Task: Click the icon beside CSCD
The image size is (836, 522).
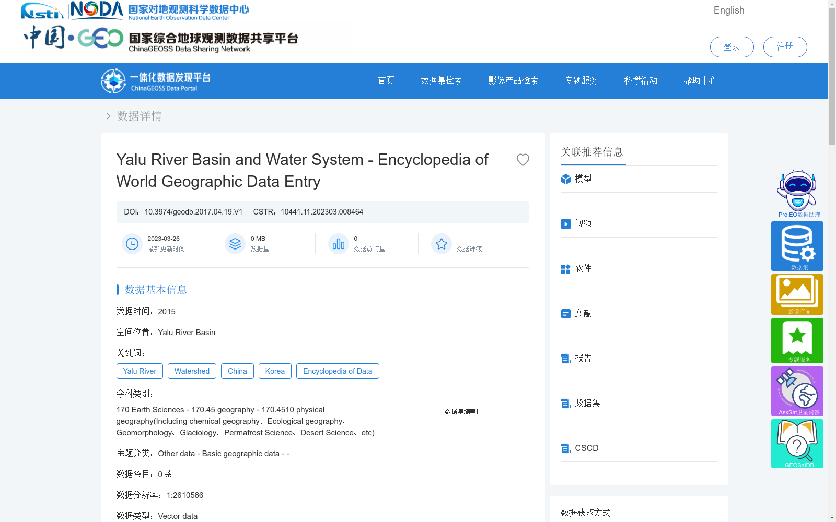Action: click(x=566, y=448)
